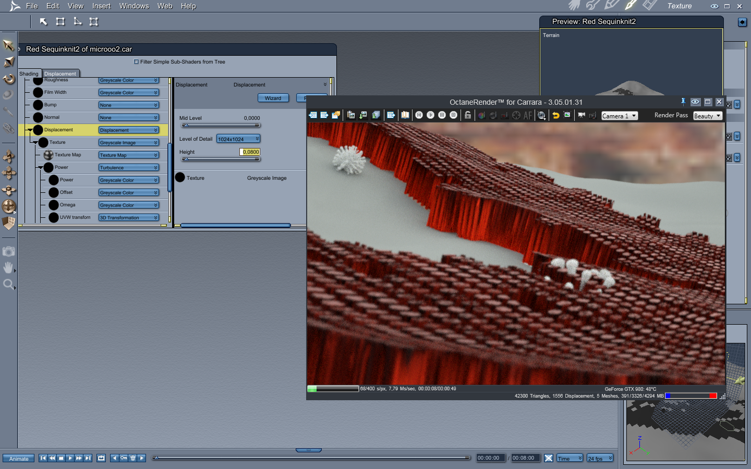Open the 24 fps frame rate dropdown
This screenshot has height=469, width=751.
600,458
